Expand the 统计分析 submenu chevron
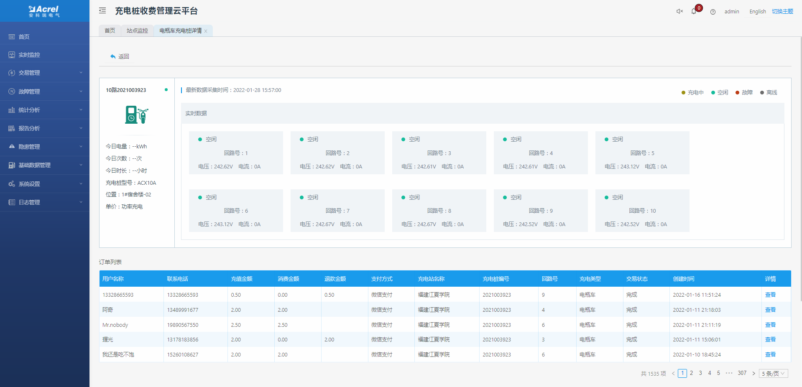802x387 pixels. click(x=81, y=110)
